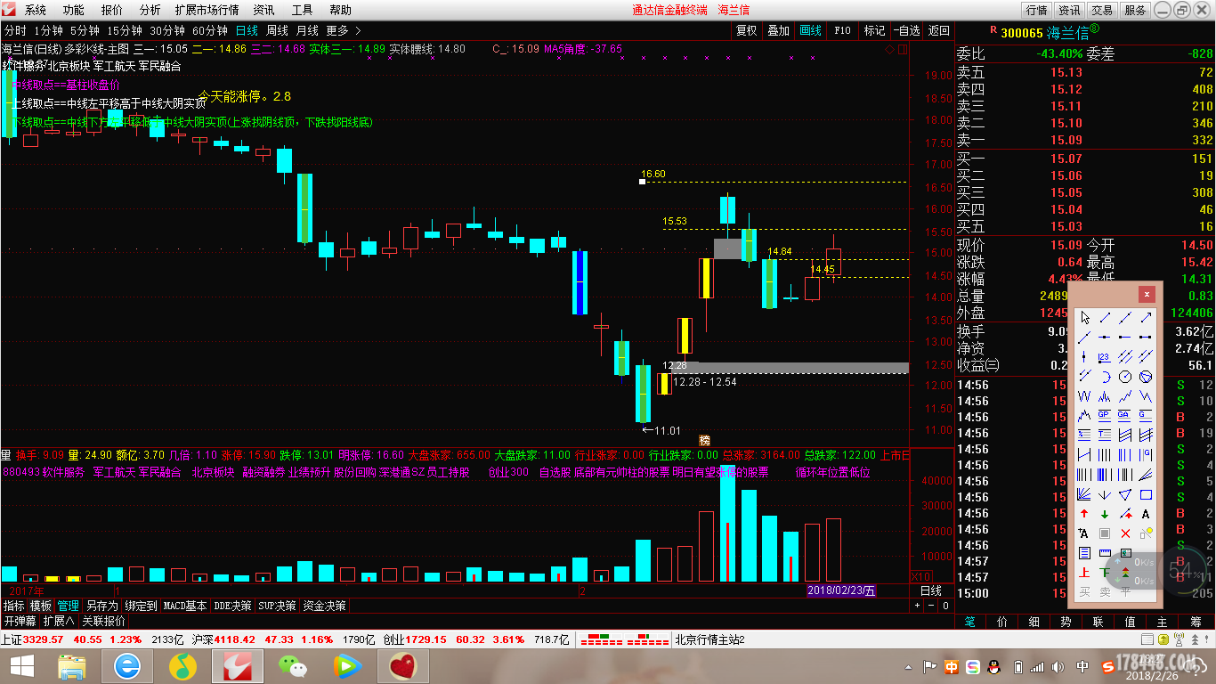Click the 另存为 save-as button
Screen dimensions: 1216x684
[101, 606]
